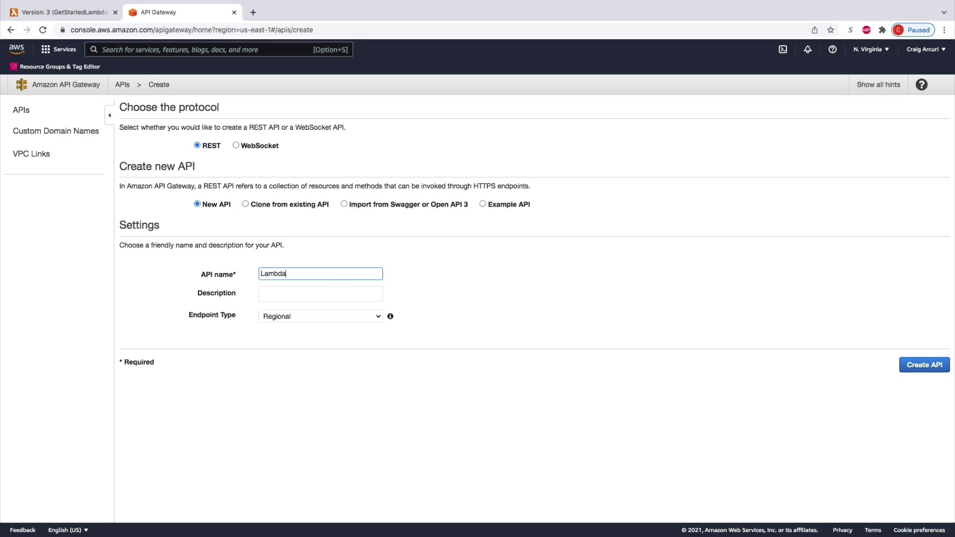Open the Privacy link in footer
The height and width of the screenshot is (537, 955).
842,530
